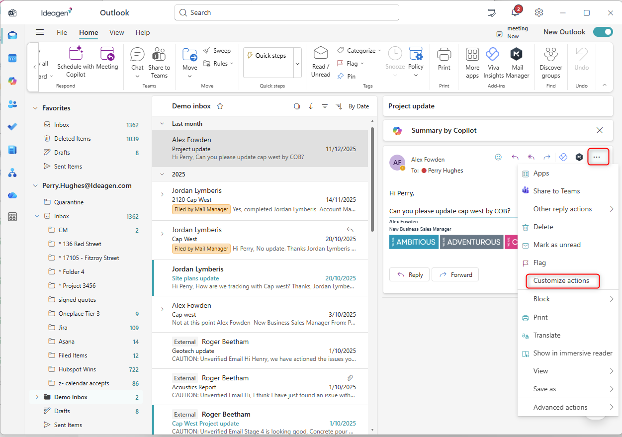Close the Summary by Copilot panel
Screen dimensions: 622x437
click(599, 130)
